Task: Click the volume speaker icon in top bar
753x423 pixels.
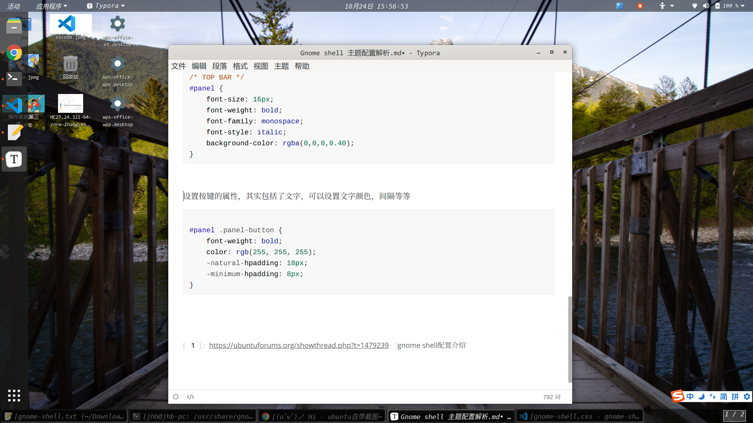Action: point(706,6)
